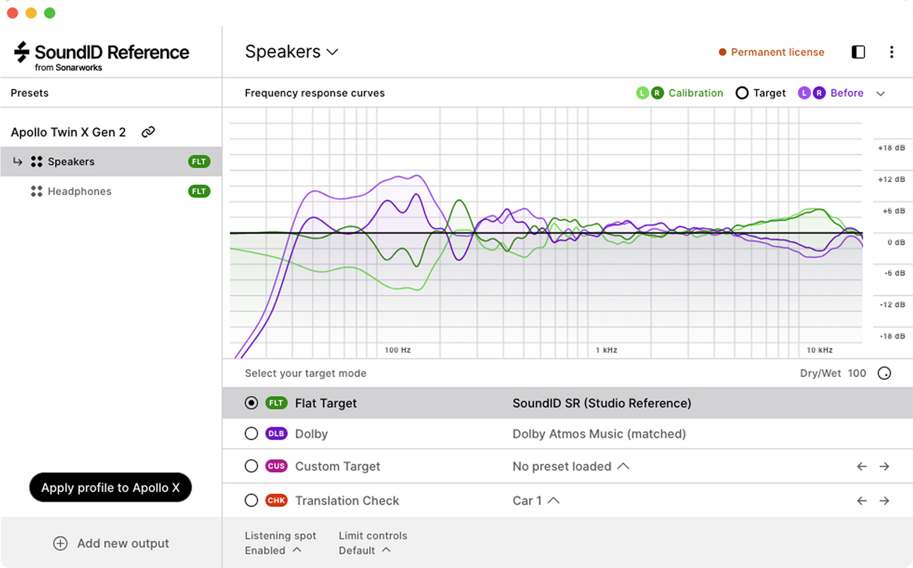913x568 pixels.
Task: Select the Dolby target mode
Action: 251,433
